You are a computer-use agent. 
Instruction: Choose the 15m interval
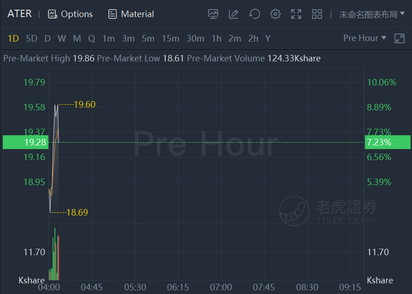click(x=170, y=39)
